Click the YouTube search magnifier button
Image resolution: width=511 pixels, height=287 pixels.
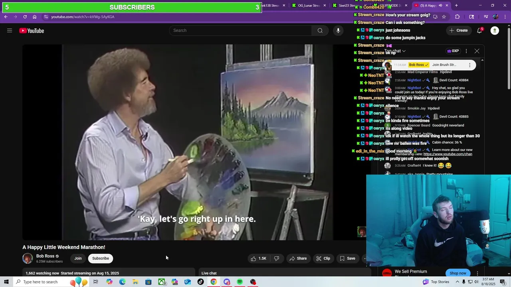pyautogui.click(x=320, y=31)
